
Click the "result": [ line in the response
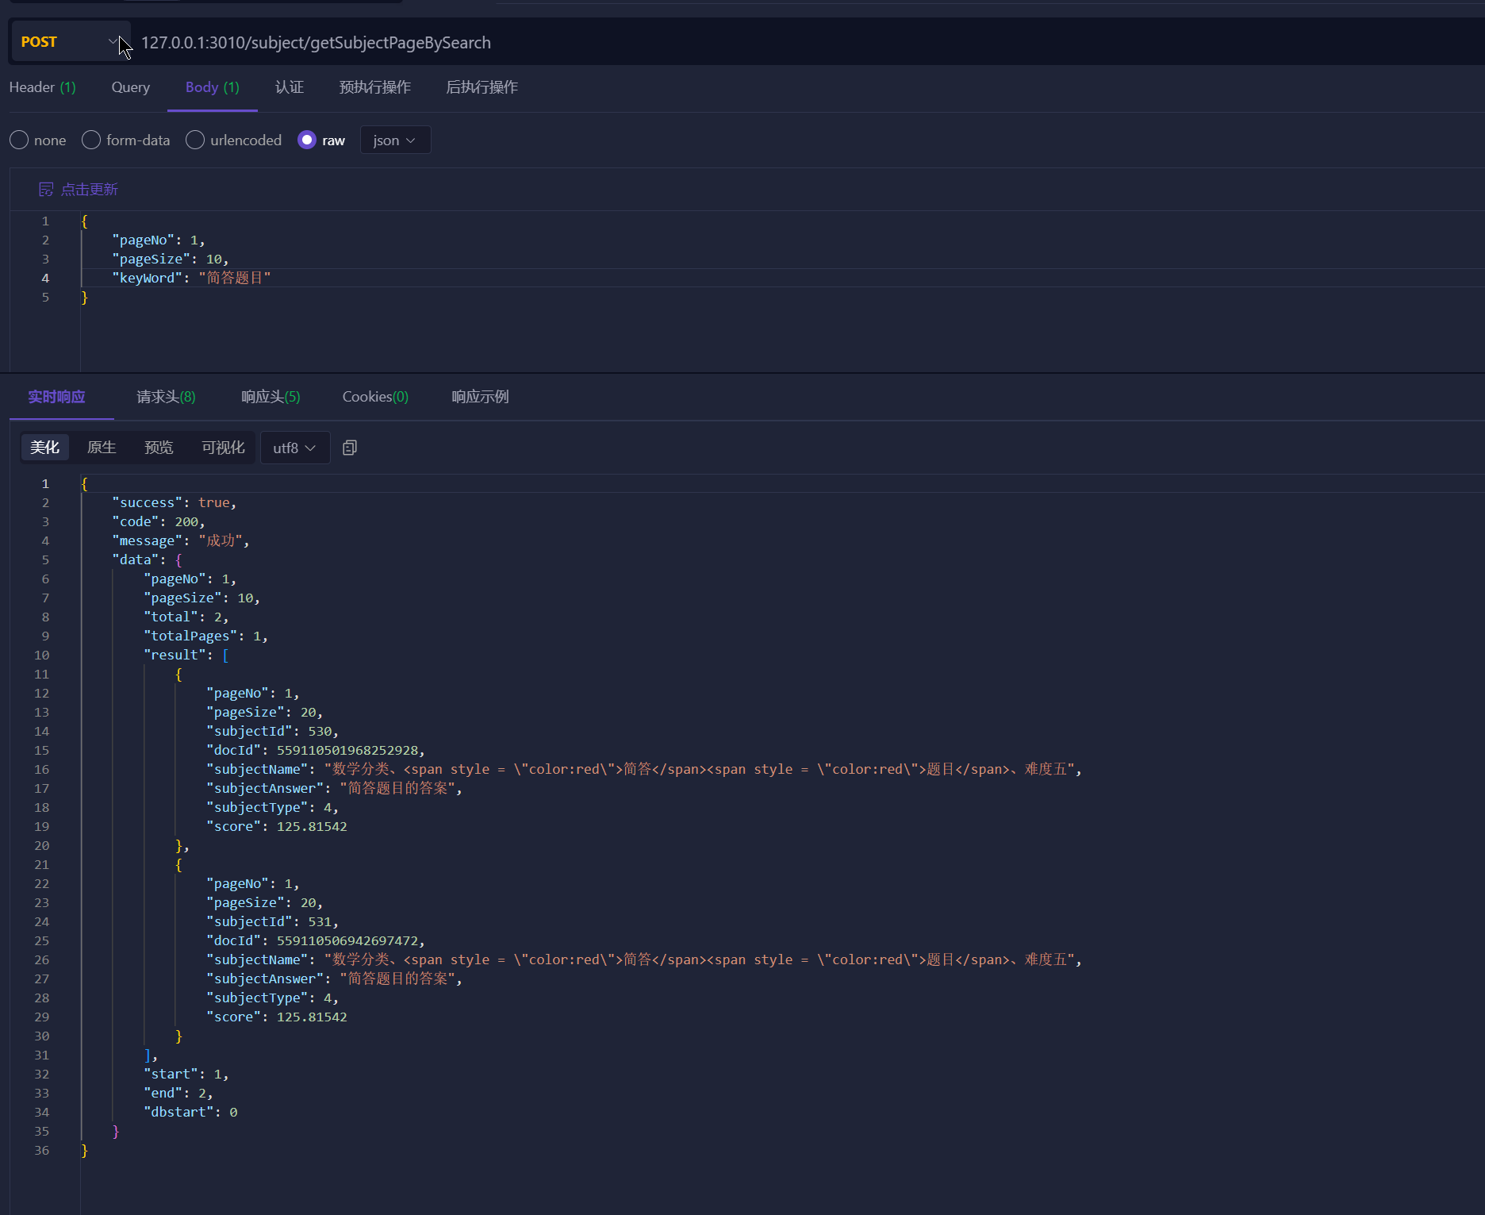point(186,656)
